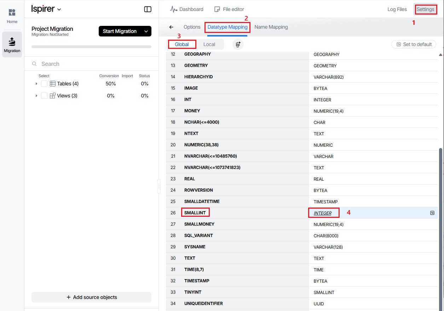Screen dimensions: 444x311
Task: Open the File editor
Action: click(229, 9)
